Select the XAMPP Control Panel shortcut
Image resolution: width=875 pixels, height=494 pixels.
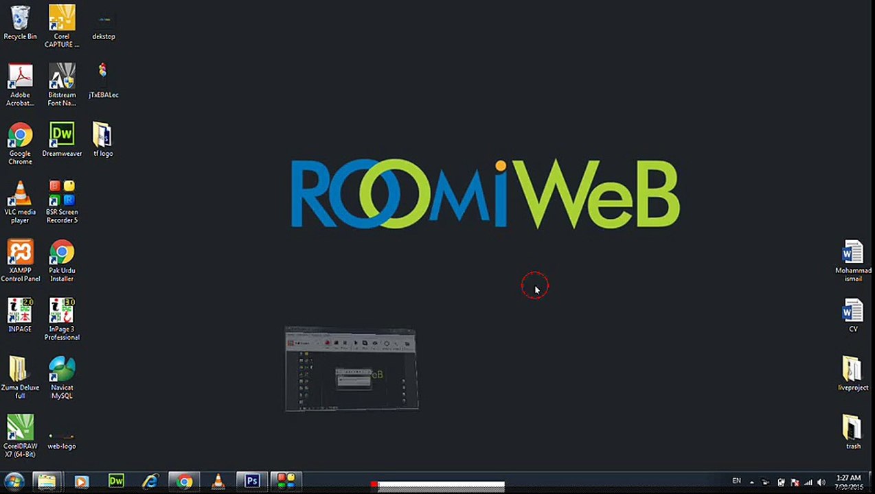[x=20, y=261]
